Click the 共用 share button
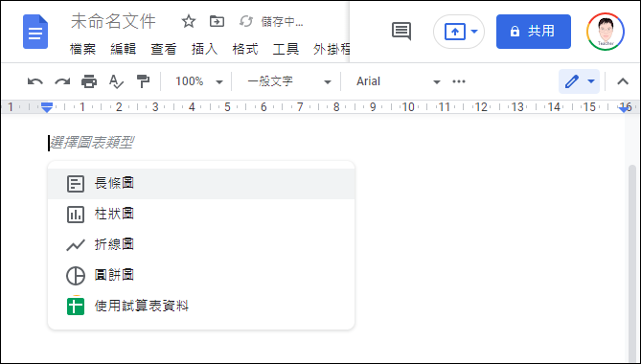 coord(534,32)
